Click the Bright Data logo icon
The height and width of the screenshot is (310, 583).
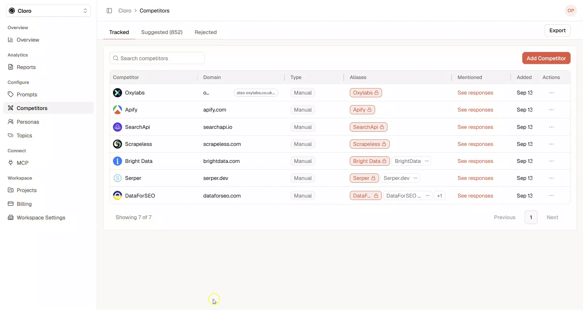[118, 161]
